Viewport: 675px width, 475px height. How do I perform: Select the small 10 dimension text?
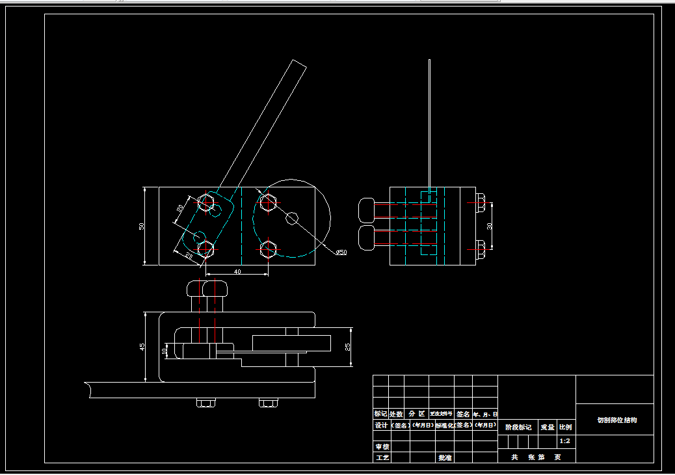pyautogui.click(x=164, y=351)
